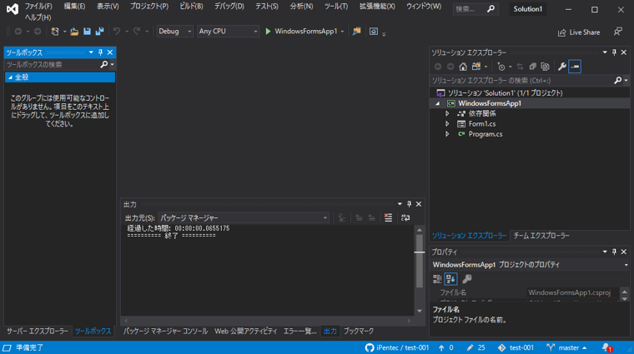Click the pending changes pencil count 25
634x354 pixels.
[x=475, y=347]
